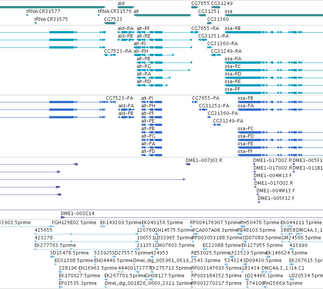Image resolution: width=323 pixels, height=289 pixels.
Task: Click the osa-RC transcript label
Action: [233, 66]
